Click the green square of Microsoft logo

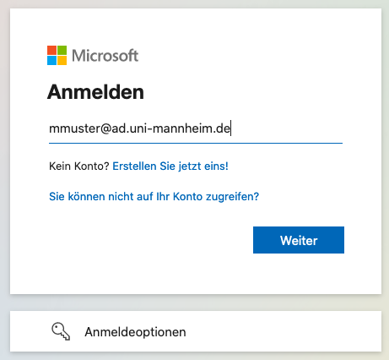tap(62, 50)
